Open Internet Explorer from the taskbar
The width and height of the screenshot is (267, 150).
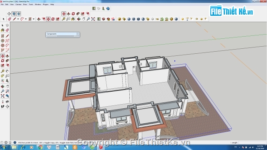[x=23, y=147]
